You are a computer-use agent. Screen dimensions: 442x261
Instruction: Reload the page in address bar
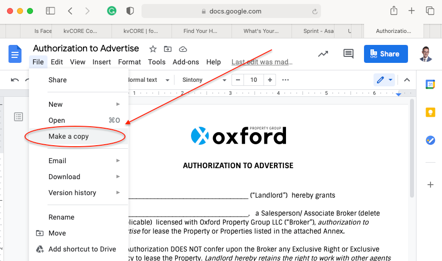point(314,11)
